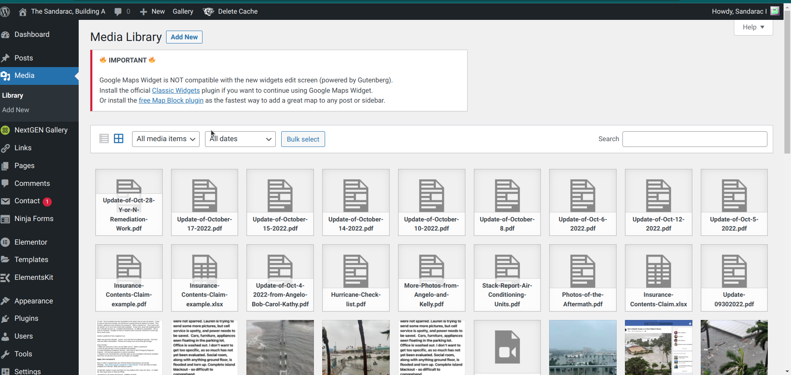Open Update-of-October-17-2022.pdf document icon
791x375 pixels.
[205, 195]
